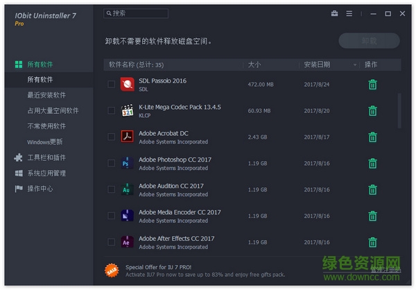Image resolution: width=416 pixels, height=290 pixels.
Task: Click the green grid icon beside 所有软件
Action: coord(19,65)
